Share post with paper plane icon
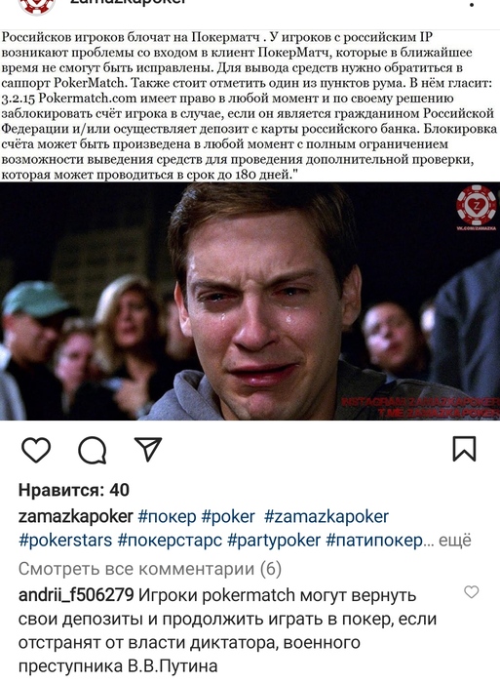500x683 pixels. [148, 449]
